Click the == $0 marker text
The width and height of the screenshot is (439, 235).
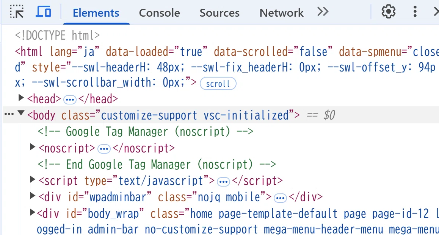(321, 115)
